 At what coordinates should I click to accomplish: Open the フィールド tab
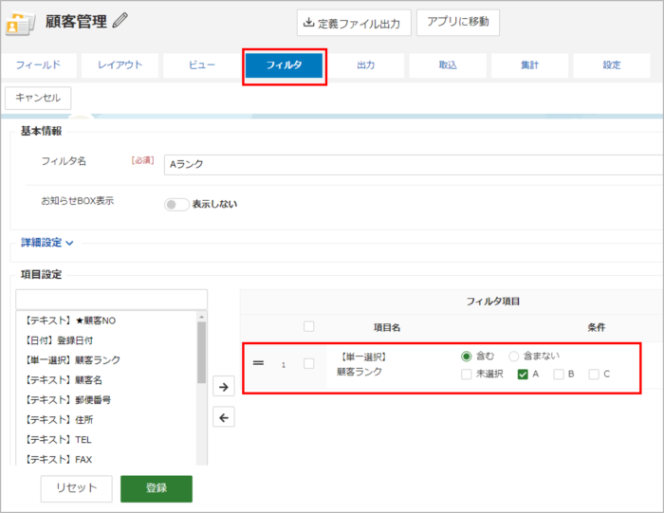(x=39, y=65)
